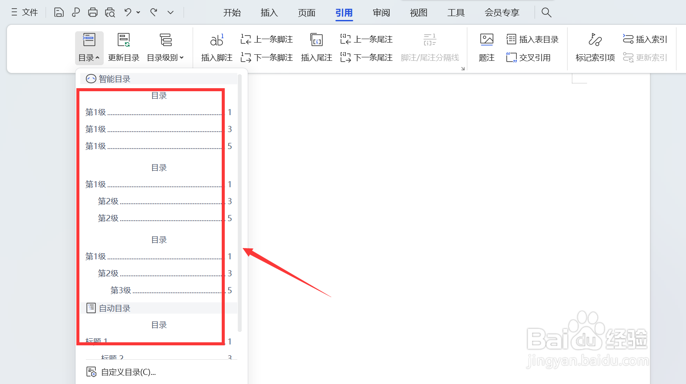686x384 pixels.
Task: Click the 目录 dropdown panel scrollbar
Action: tap(240, 203)
